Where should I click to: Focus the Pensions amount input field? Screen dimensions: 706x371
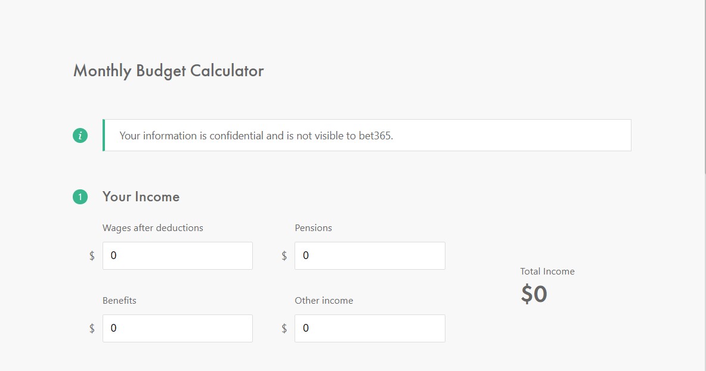click(x=370, y=256)
